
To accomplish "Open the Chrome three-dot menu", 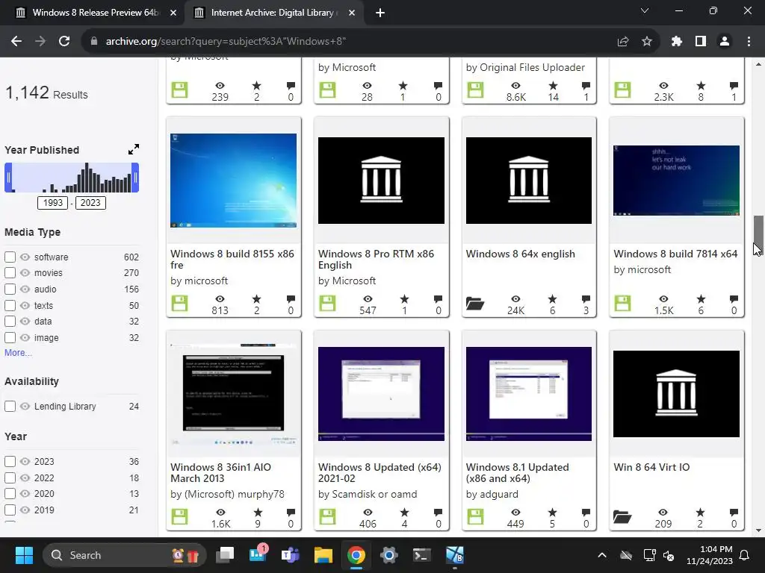I will tap(749, 42).
